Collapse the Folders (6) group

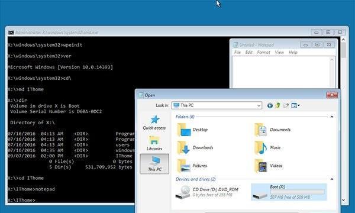(332, 117)
